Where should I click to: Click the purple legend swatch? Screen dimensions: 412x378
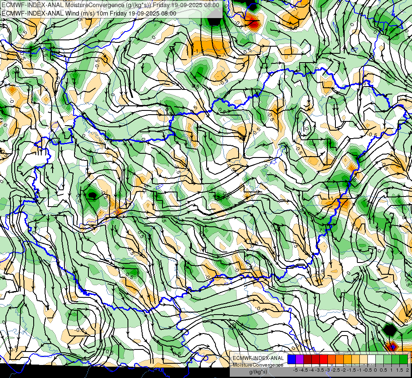point(300,360)
